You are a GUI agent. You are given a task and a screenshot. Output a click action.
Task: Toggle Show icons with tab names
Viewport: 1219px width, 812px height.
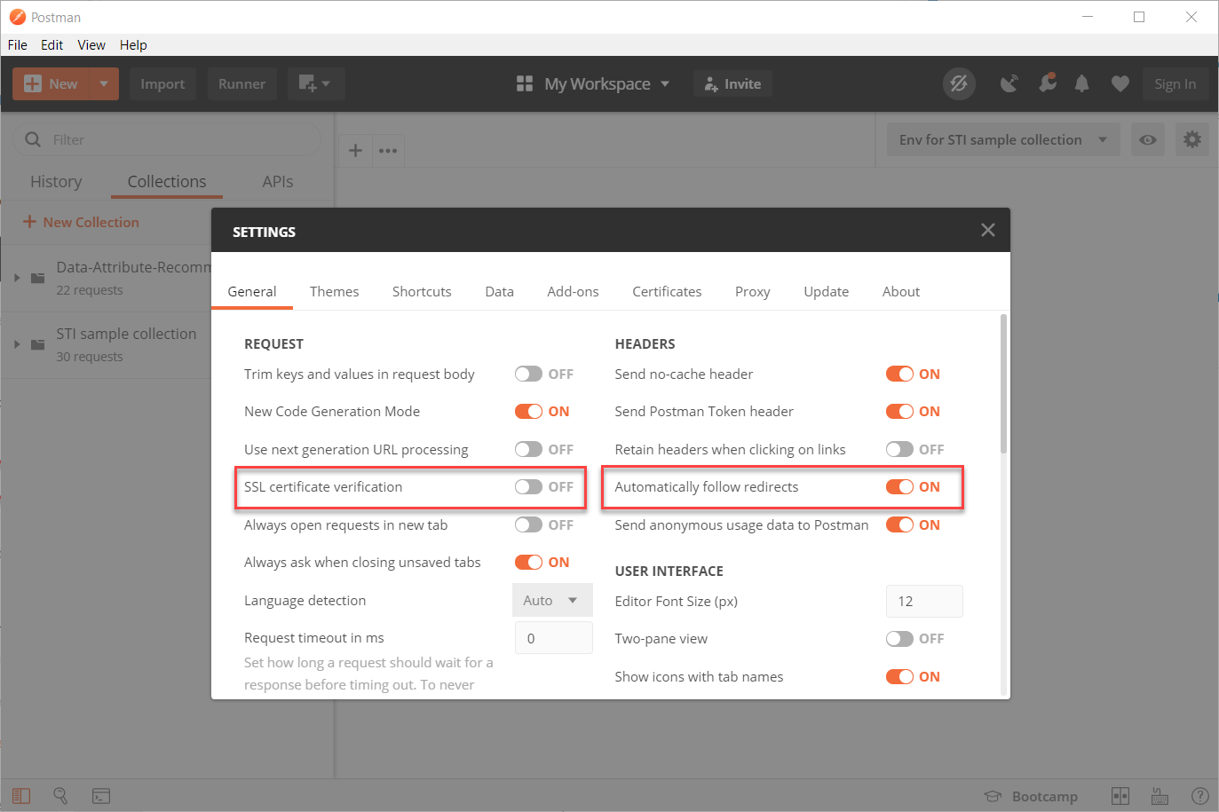point(899,676)
